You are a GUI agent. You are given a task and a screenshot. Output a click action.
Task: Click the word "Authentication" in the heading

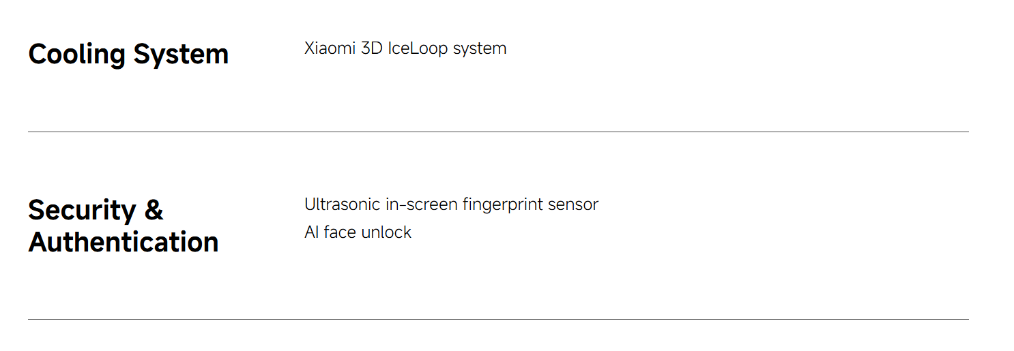123,242
